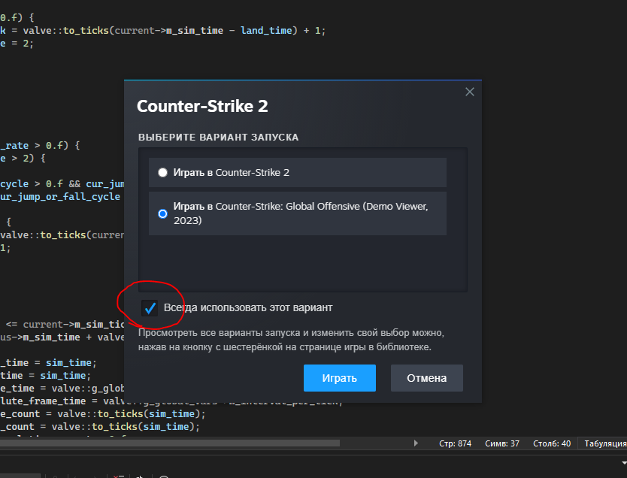Click the '_count = valve::to_ticks(sim_time);' line
627x478 pixels.
[x=100, y=427]
